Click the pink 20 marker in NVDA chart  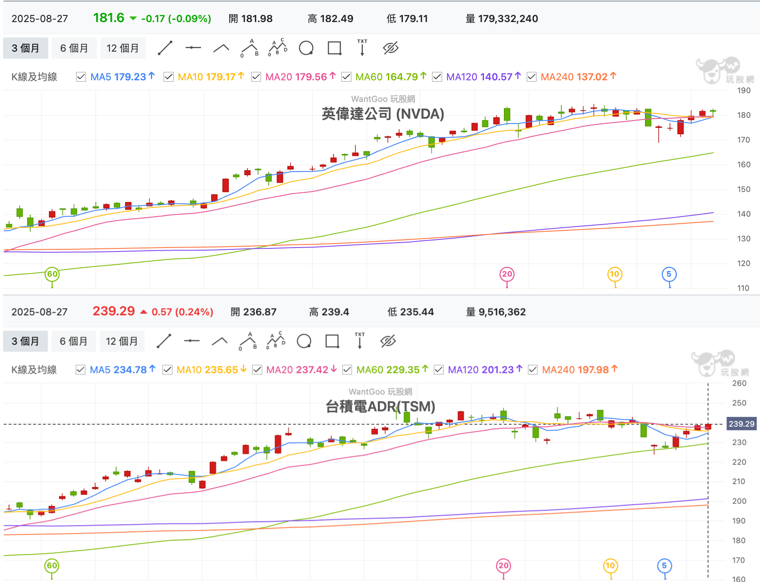pyautogui.click(x=507, y=274)
